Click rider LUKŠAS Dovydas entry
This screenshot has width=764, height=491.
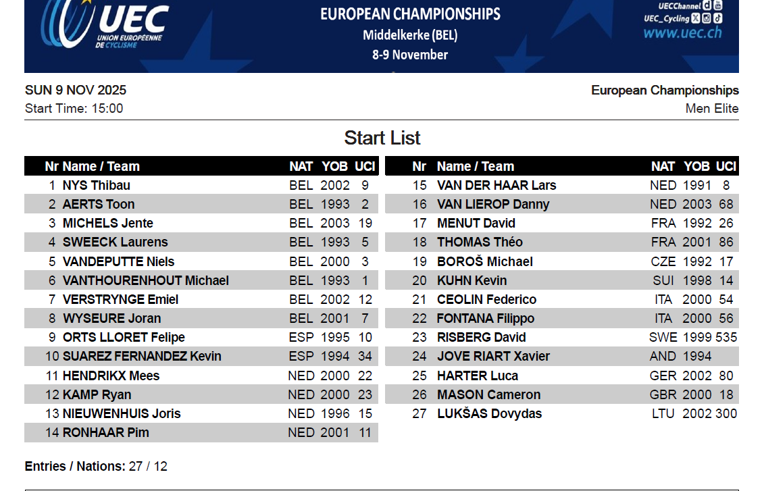489,413
